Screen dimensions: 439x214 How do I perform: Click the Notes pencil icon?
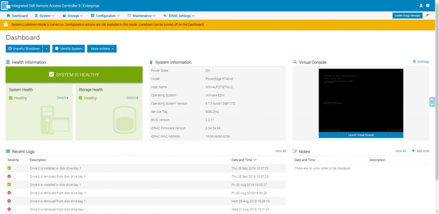[295, 151]
